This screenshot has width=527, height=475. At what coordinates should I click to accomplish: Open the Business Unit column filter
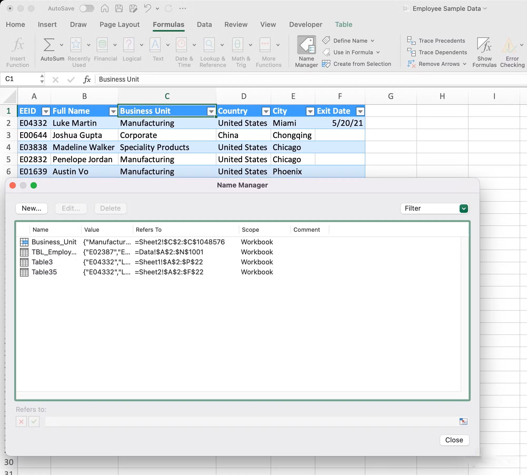coord(211,111)
